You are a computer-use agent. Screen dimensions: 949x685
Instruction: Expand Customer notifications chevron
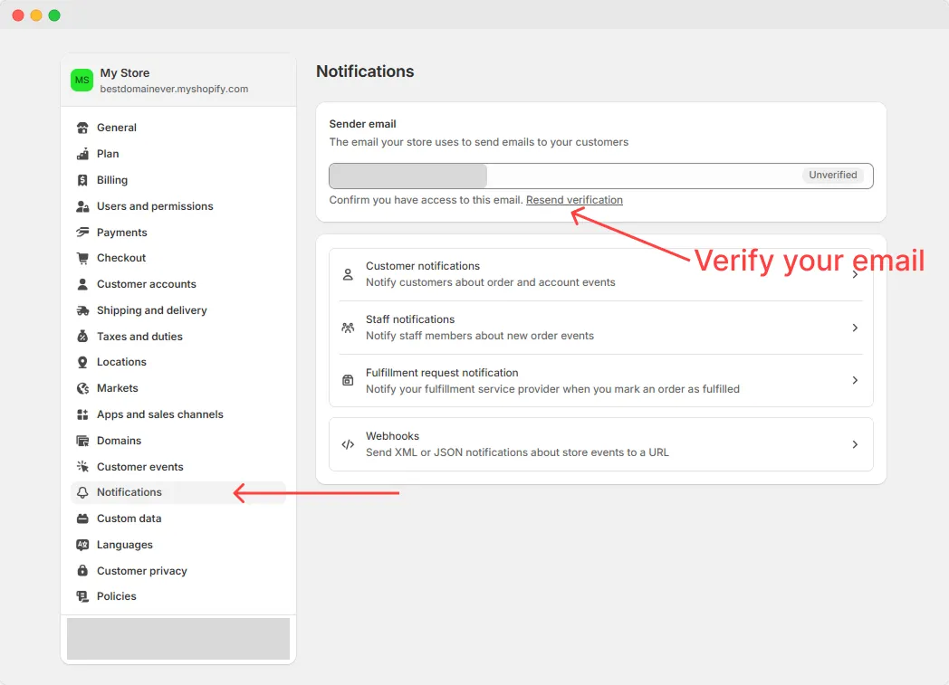point(855,274)
